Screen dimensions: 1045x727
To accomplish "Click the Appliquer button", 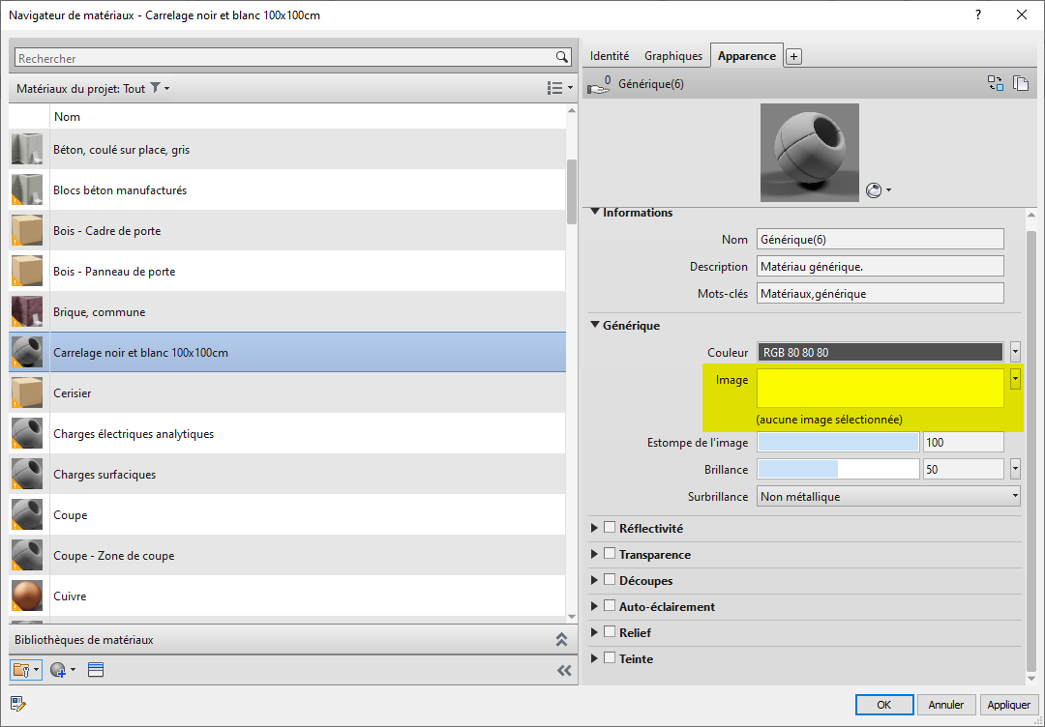I will (1008, 705).
